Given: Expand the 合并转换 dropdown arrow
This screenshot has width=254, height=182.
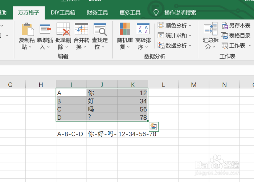Looking at the screenshot, I should [x=85, y=47].
